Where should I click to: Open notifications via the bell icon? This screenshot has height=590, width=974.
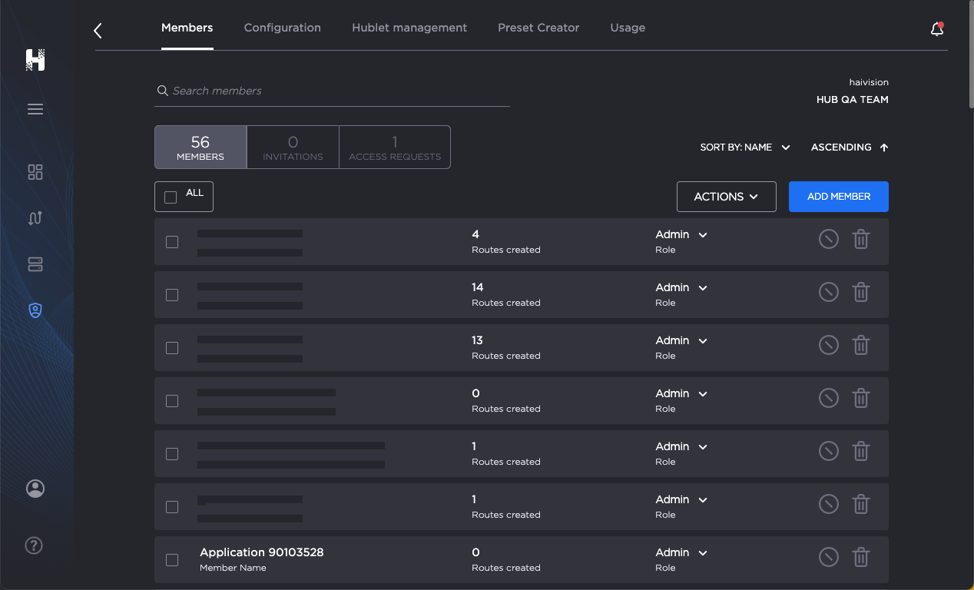(936, 28)
